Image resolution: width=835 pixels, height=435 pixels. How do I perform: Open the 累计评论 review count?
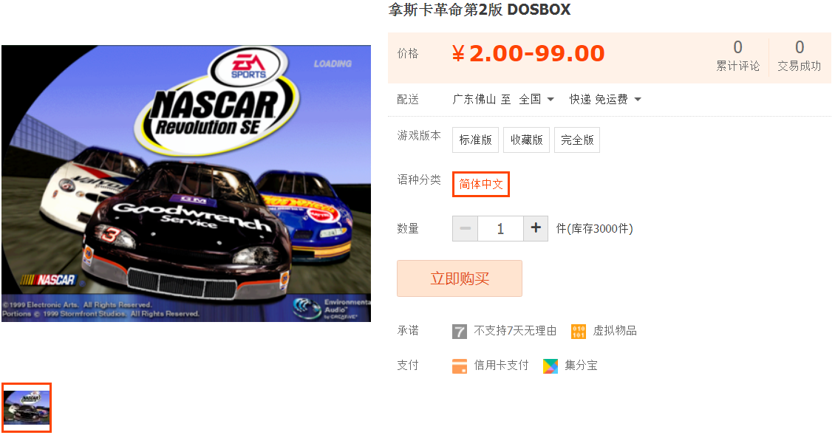tap(737, 56)
